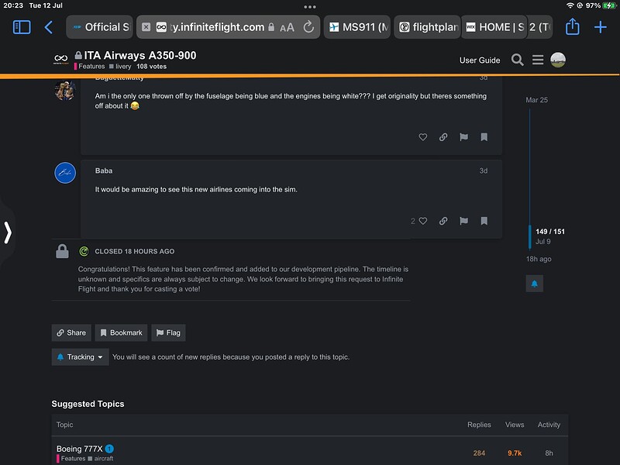The image size is (620, 465).
Task: Switch to the partially hidden '2 (T' tab
Action: [540, 27]
